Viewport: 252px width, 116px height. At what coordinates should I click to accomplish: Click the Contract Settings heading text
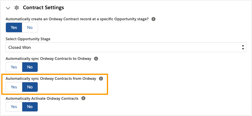pos(44,7)
